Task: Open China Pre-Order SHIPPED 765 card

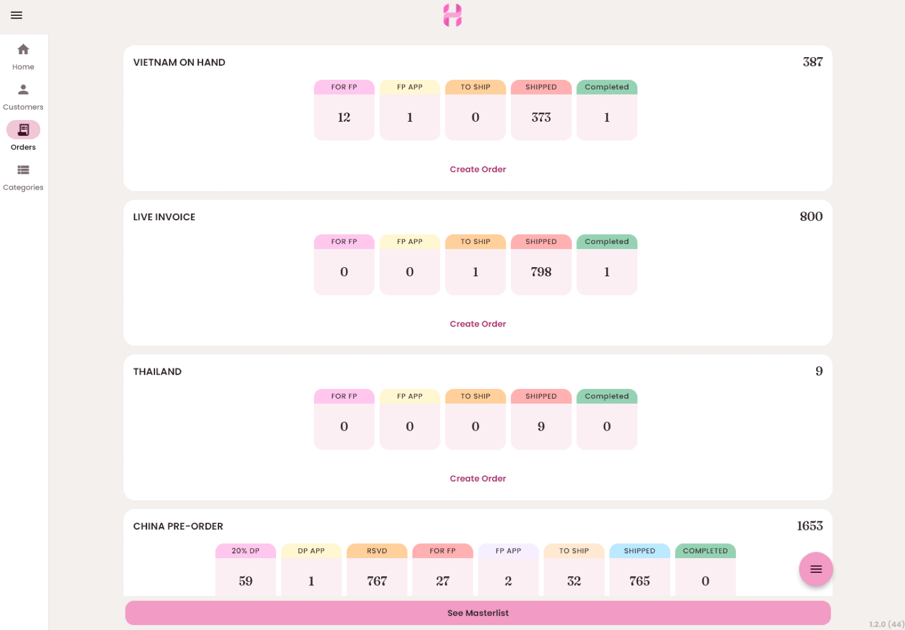Action: point(640,569)
